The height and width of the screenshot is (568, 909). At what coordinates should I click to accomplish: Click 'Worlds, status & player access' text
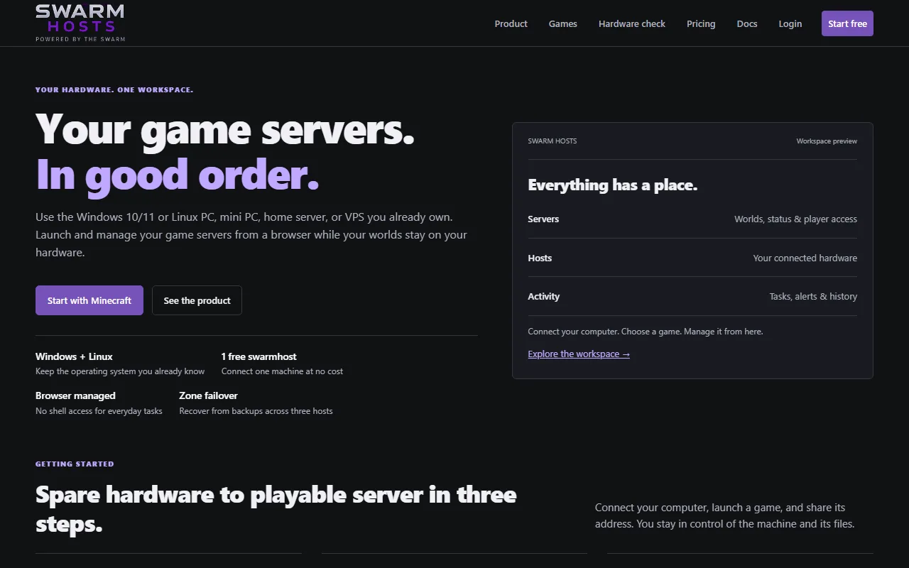[795, 219]
